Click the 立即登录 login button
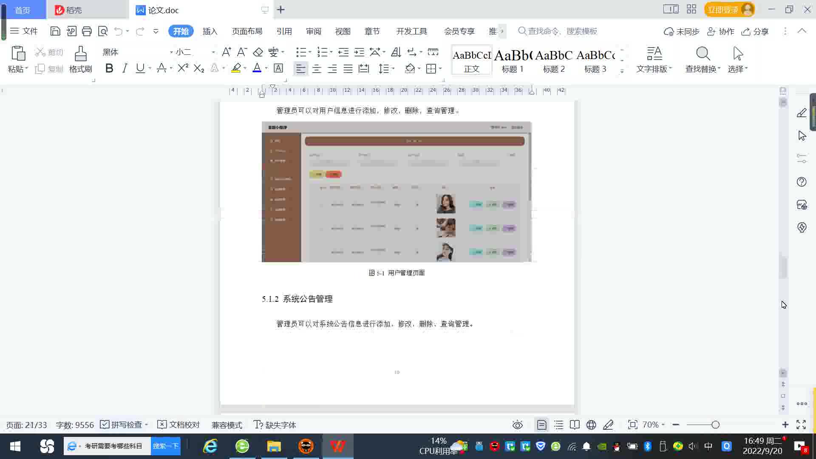816x459 pixels. click(x=723, y=10)
